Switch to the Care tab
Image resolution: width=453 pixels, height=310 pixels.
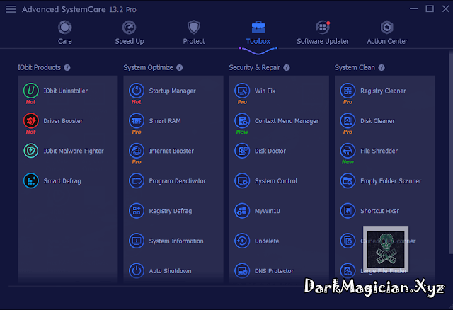coord(64,33)
